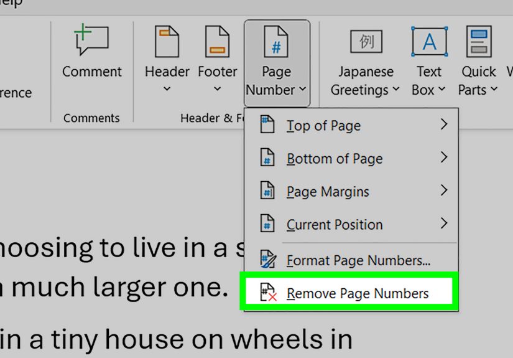Click the Top of Page menu icon
The width and height of the screenshot is (513, 358).
pos(267,125)
